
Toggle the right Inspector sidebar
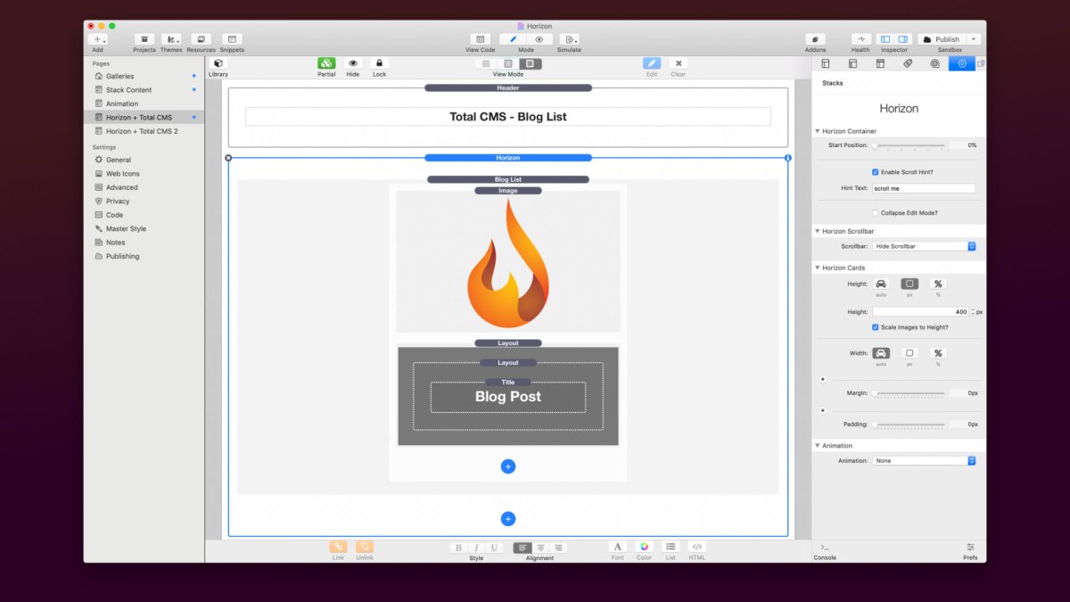902,39
